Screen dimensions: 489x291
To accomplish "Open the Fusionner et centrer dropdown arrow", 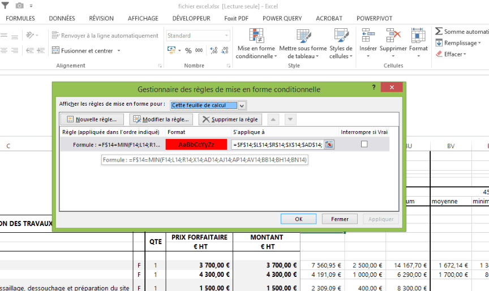I will click(x=119, y=50).
